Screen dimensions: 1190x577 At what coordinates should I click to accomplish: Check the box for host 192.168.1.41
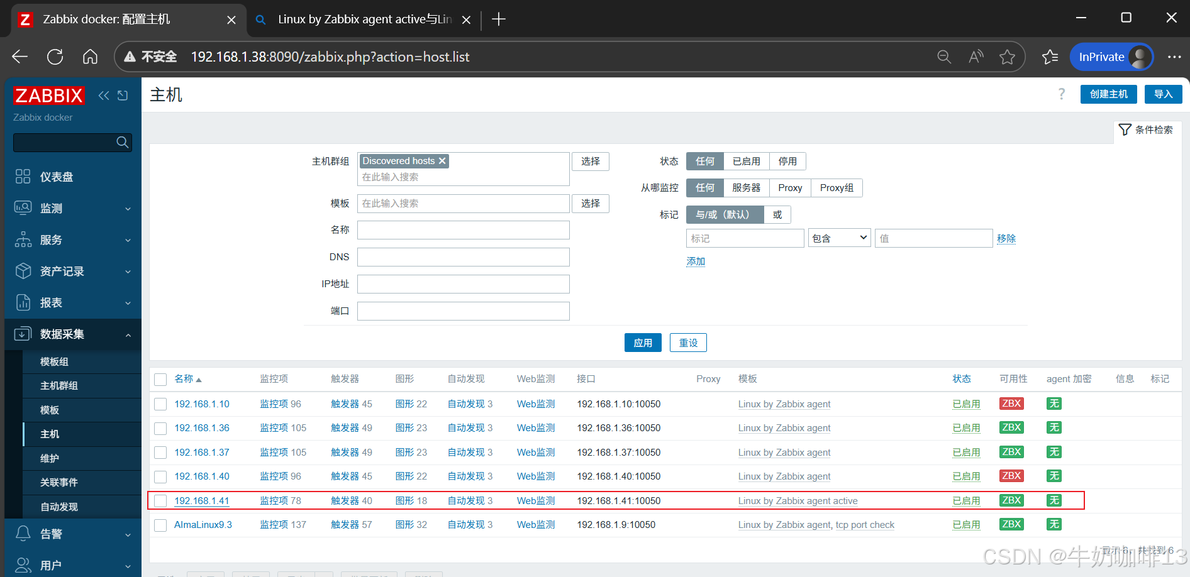coord(160,501)
